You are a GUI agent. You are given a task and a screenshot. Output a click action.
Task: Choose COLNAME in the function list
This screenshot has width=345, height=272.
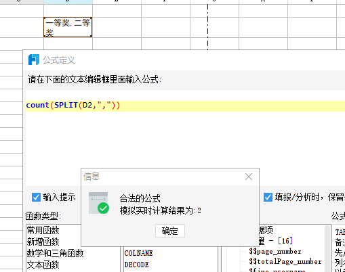[138, 253]
